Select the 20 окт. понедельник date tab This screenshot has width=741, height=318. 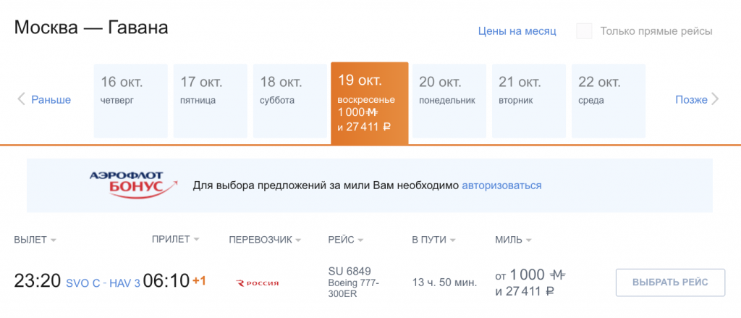point(449,101)
